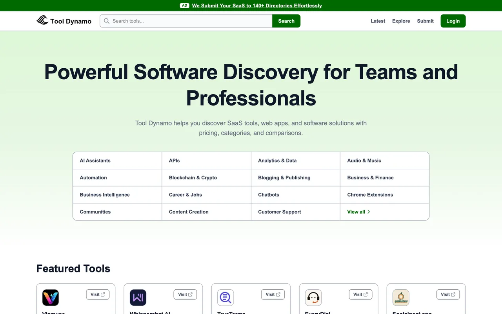Click the Tool Dynamo description paragraph
Viewport: 502px width, 314px height.
pyautogui.click(x=251, y=128)
